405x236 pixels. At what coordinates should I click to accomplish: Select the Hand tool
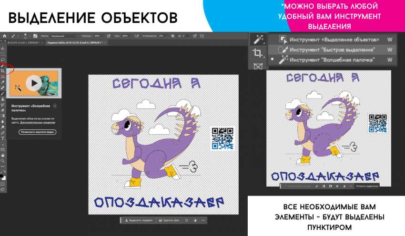pos(2,155)
